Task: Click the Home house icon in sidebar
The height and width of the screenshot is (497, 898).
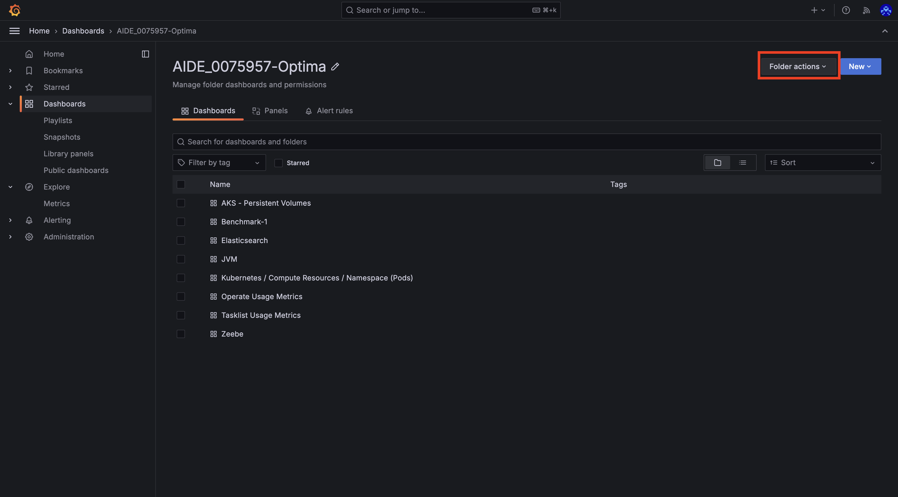Action: click(29, 54)
